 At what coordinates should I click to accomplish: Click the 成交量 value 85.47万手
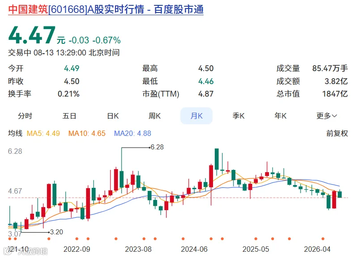[330, 68]
